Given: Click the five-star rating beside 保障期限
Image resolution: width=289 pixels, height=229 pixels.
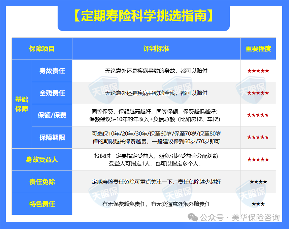Looking at the screenshot, I should (258, 137).
